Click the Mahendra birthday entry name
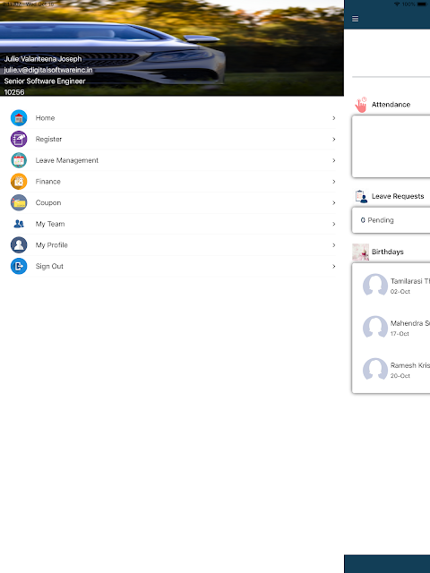The height and width of the screenshot is (573, 430). point(410,323)
